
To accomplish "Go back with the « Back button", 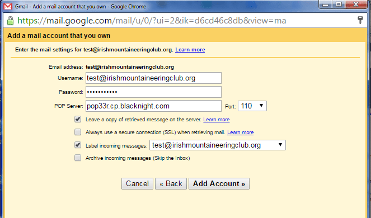I will click(171, 184).
